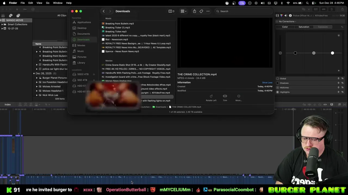Click Trim quick action
The image size is (348, 195).
tap(225, 98)
